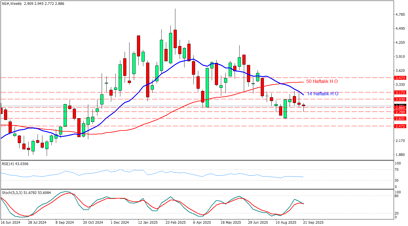
Task: Select the 18 May 2025 date label
Action: [231, 222]
